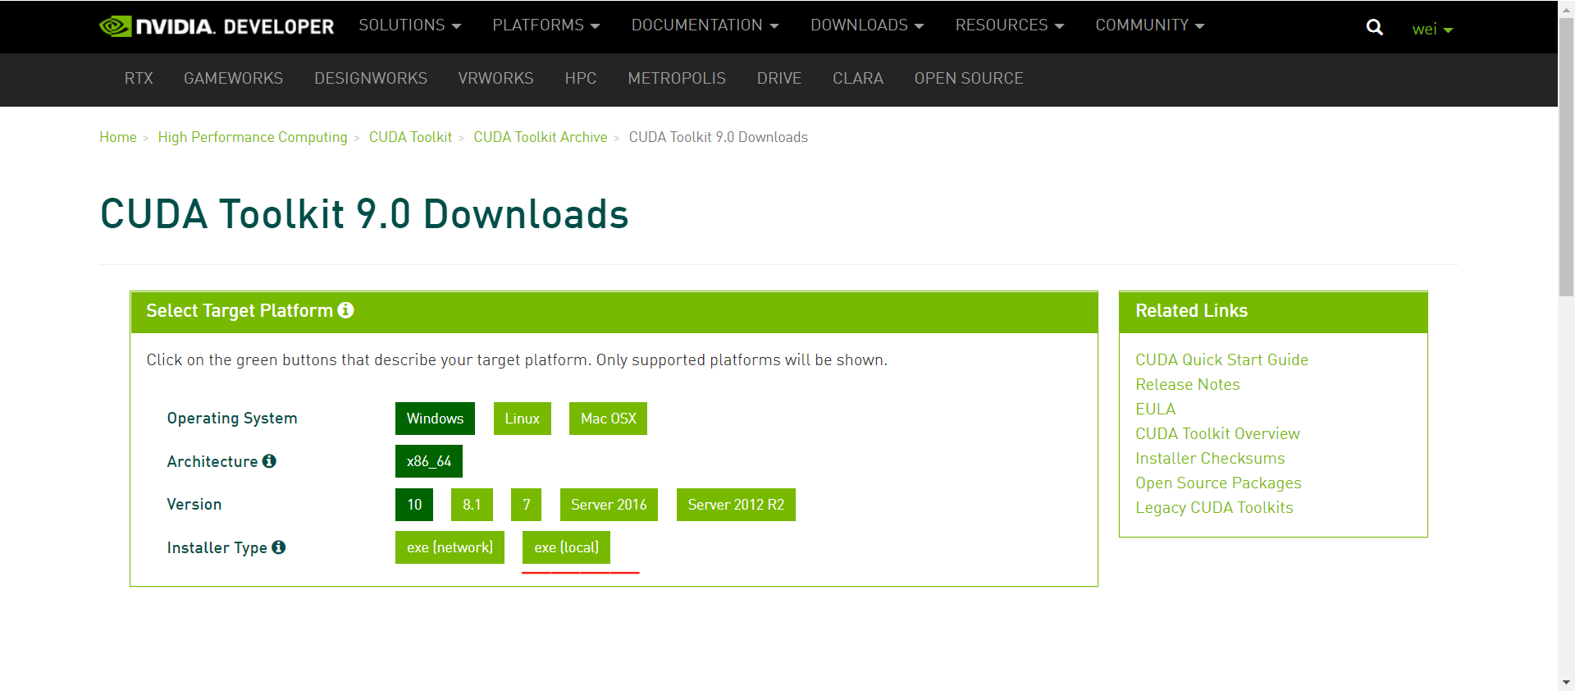The width and height of the screenshot is (1575, 691).
Task: Go to Home breadcrumb link
Action: 118,137
